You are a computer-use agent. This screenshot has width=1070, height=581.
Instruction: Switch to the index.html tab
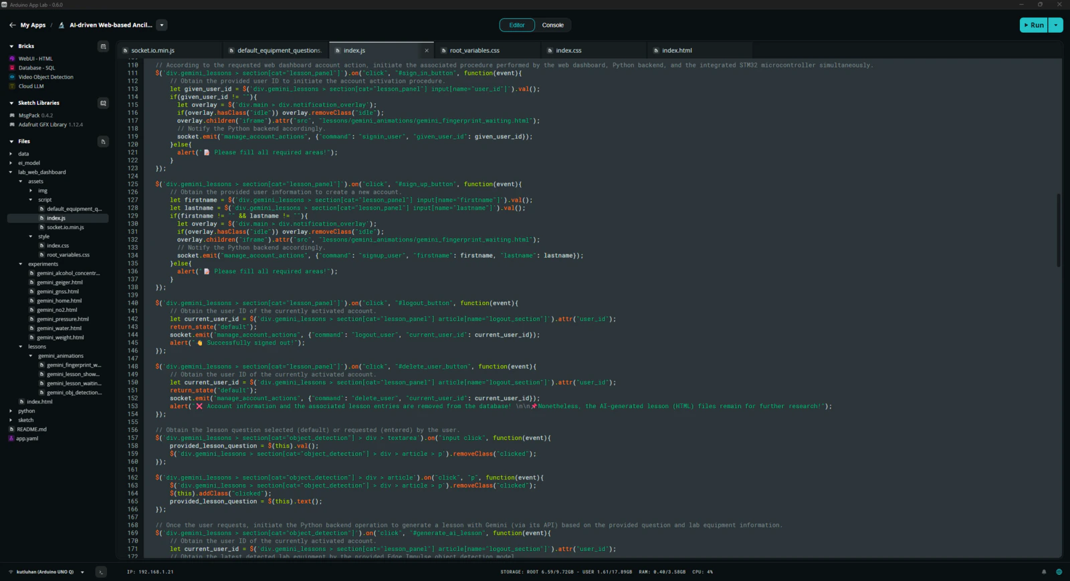[x=677, y=51]
